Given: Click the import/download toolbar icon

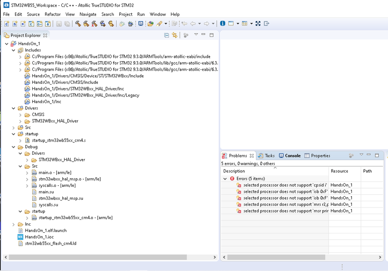Looking at the screenshot, I should pos(48,24).
